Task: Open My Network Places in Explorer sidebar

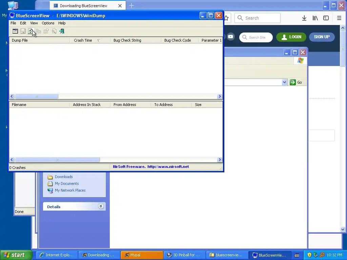Action: pyautogui.click(x=70, y=190)
